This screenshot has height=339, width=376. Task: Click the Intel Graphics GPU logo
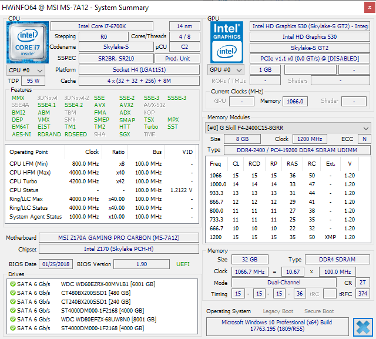(x=227, y=42)
